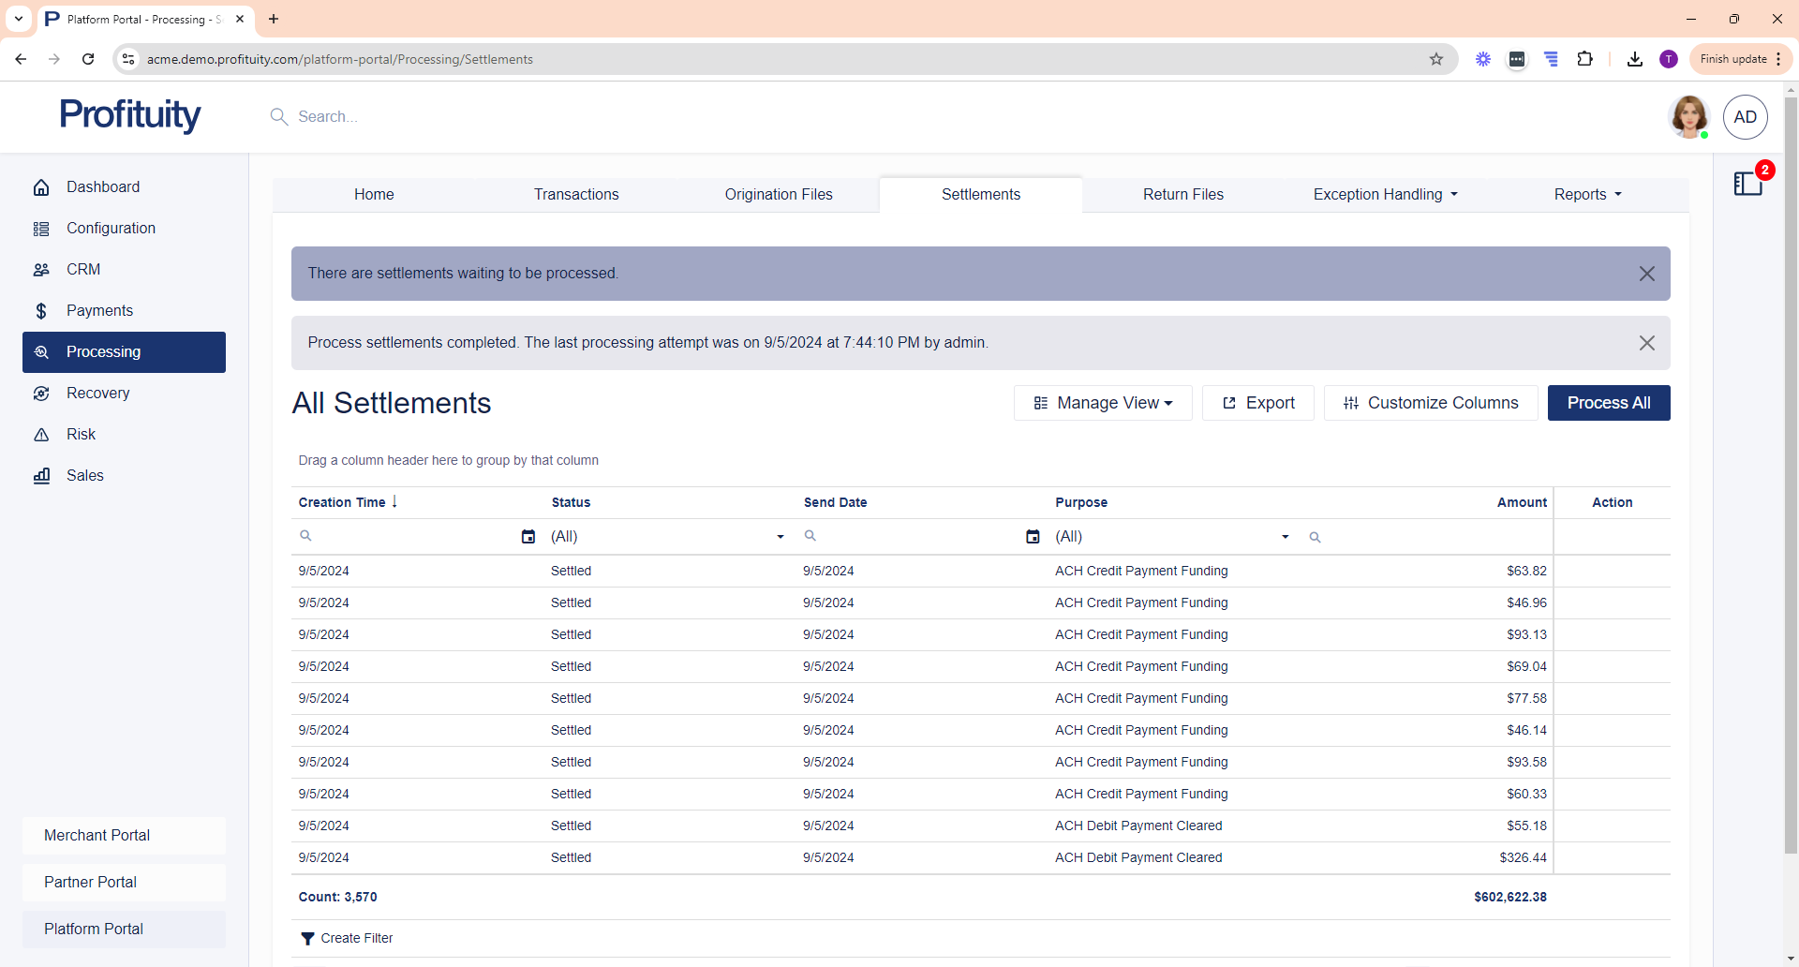
Task: Click the Process All button
Action: click(1608, 403)
